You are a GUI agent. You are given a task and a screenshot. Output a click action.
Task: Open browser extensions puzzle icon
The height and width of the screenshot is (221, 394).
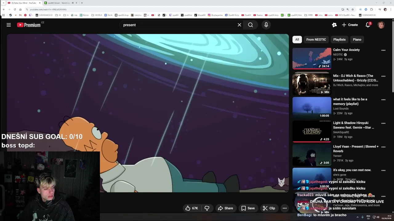pyautogui.click(x=371, y=10)
